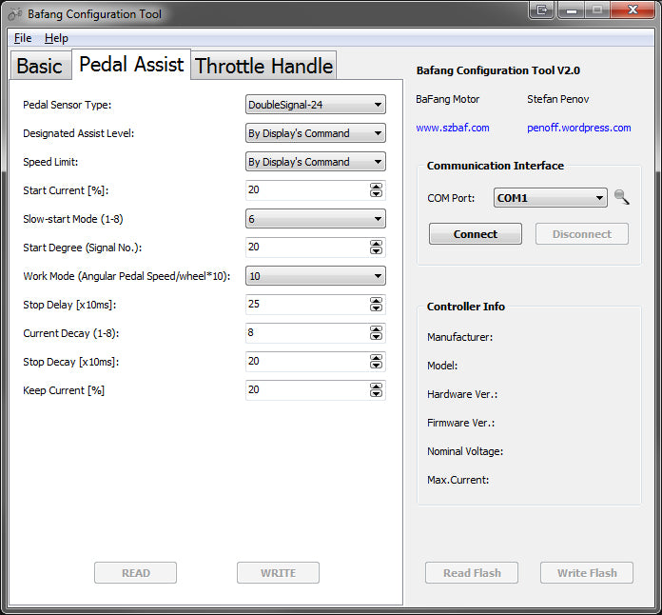Open the Speed Limit combo box
This screenshot has height=615, width=662.
click(315, 162)
